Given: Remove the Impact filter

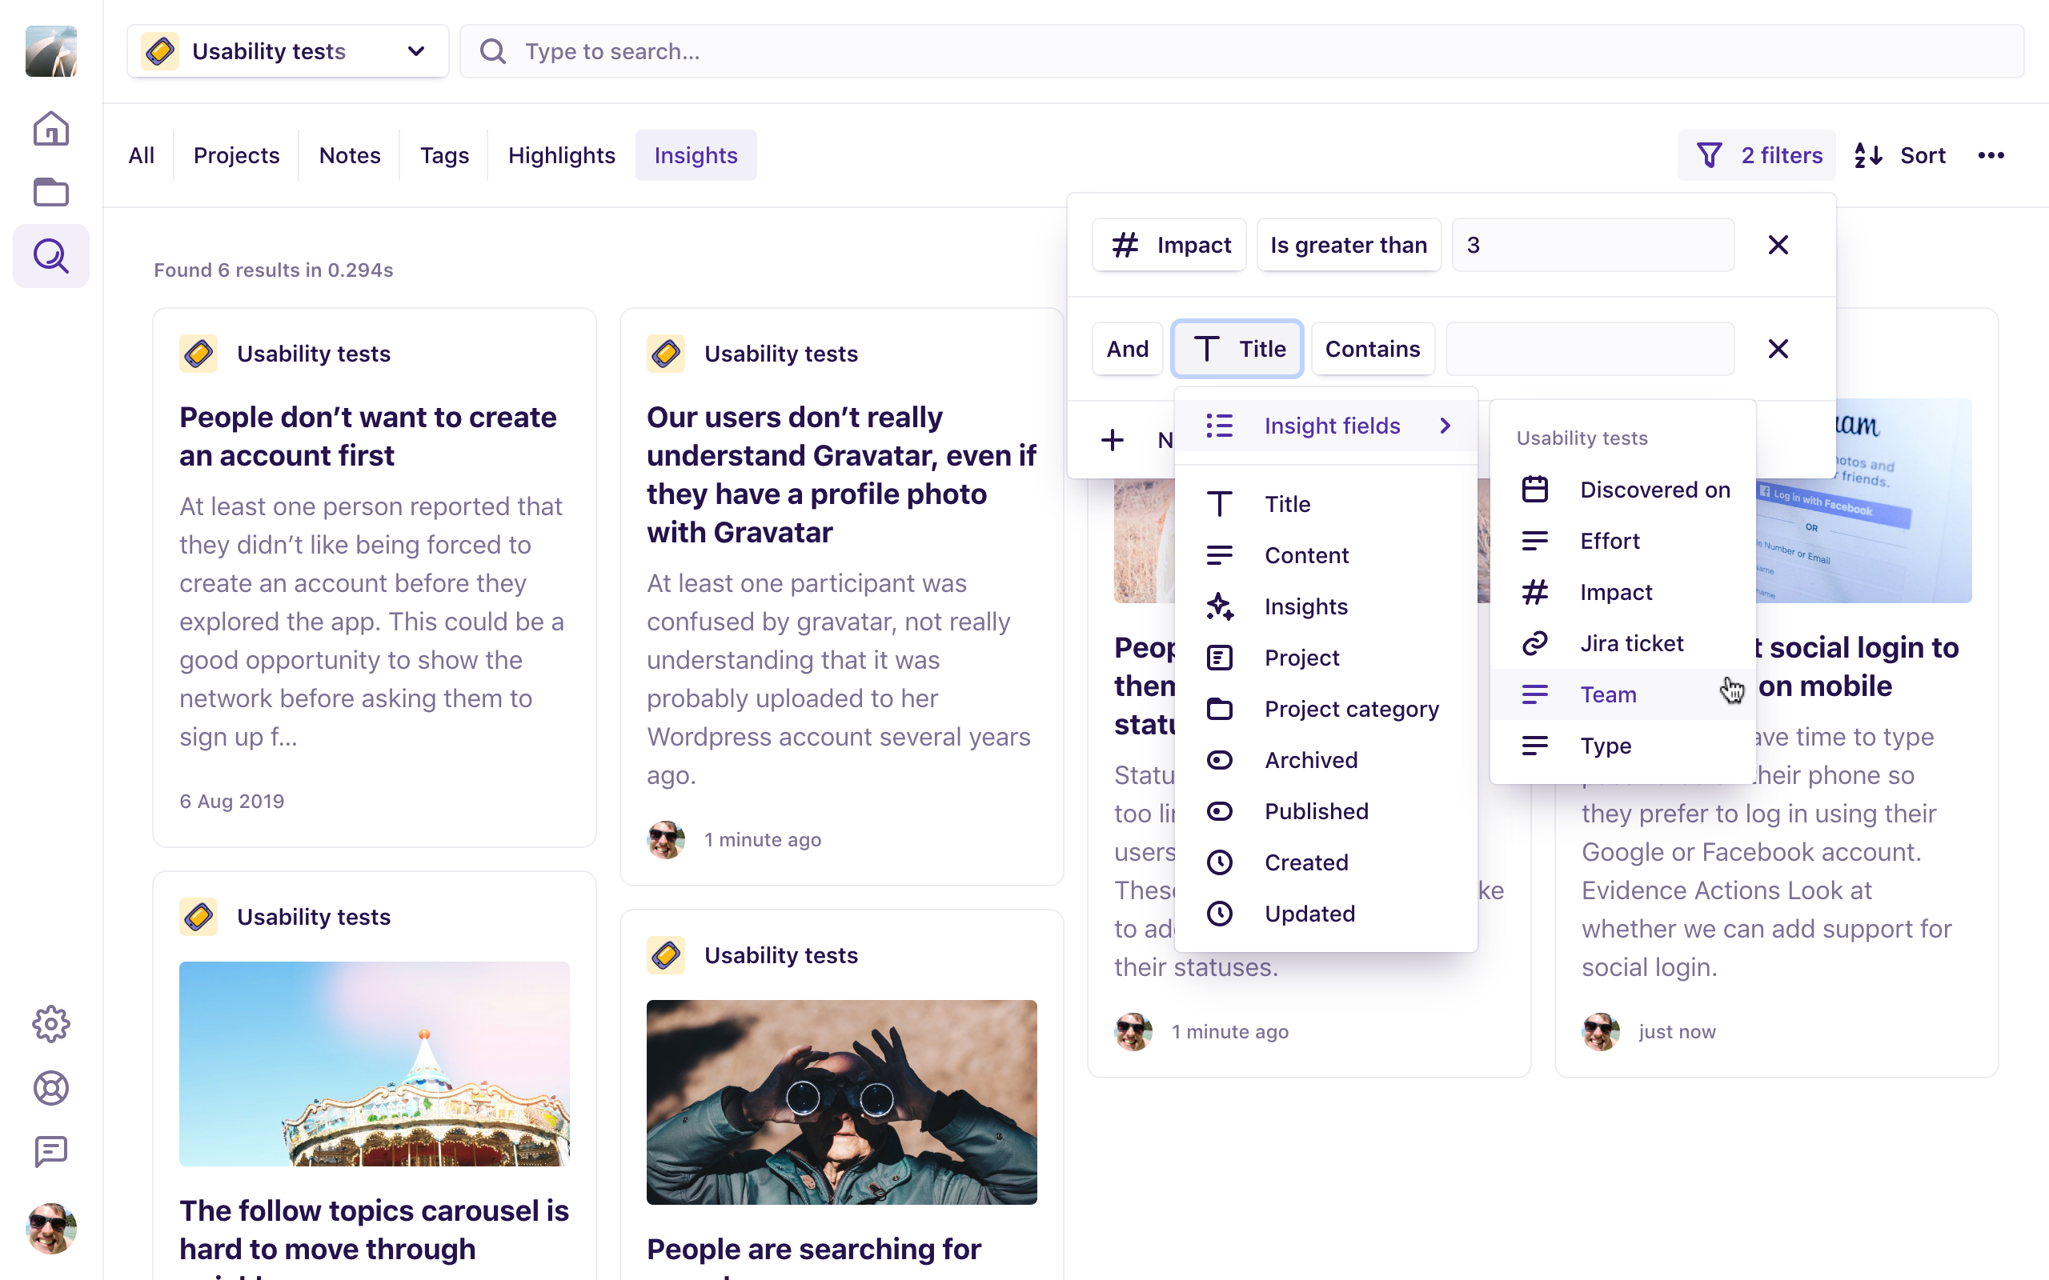Looking at the screenshot, I should coord(1778,245).
